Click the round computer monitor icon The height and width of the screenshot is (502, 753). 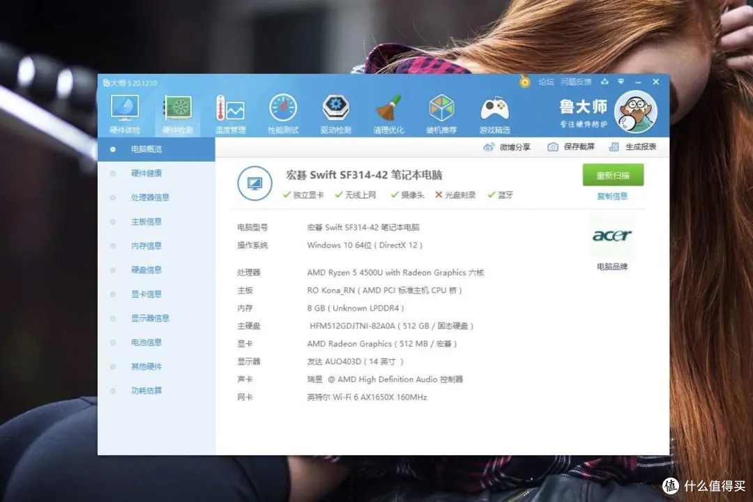click(x=254, y=183)
